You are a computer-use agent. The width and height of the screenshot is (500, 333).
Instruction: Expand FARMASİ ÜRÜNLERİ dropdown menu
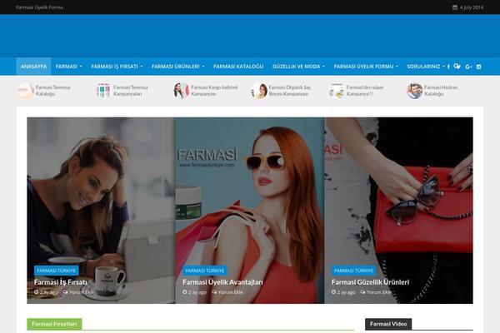coord(178,67)
